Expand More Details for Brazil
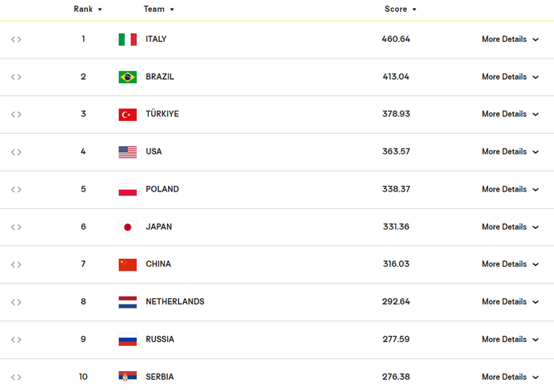This screenshot has height=390, width=554. [510, 77]
